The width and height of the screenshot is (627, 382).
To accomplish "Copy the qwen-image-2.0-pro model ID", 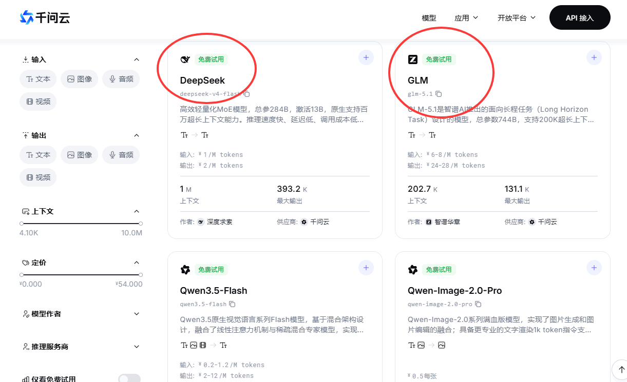I will tap(478, 304).
